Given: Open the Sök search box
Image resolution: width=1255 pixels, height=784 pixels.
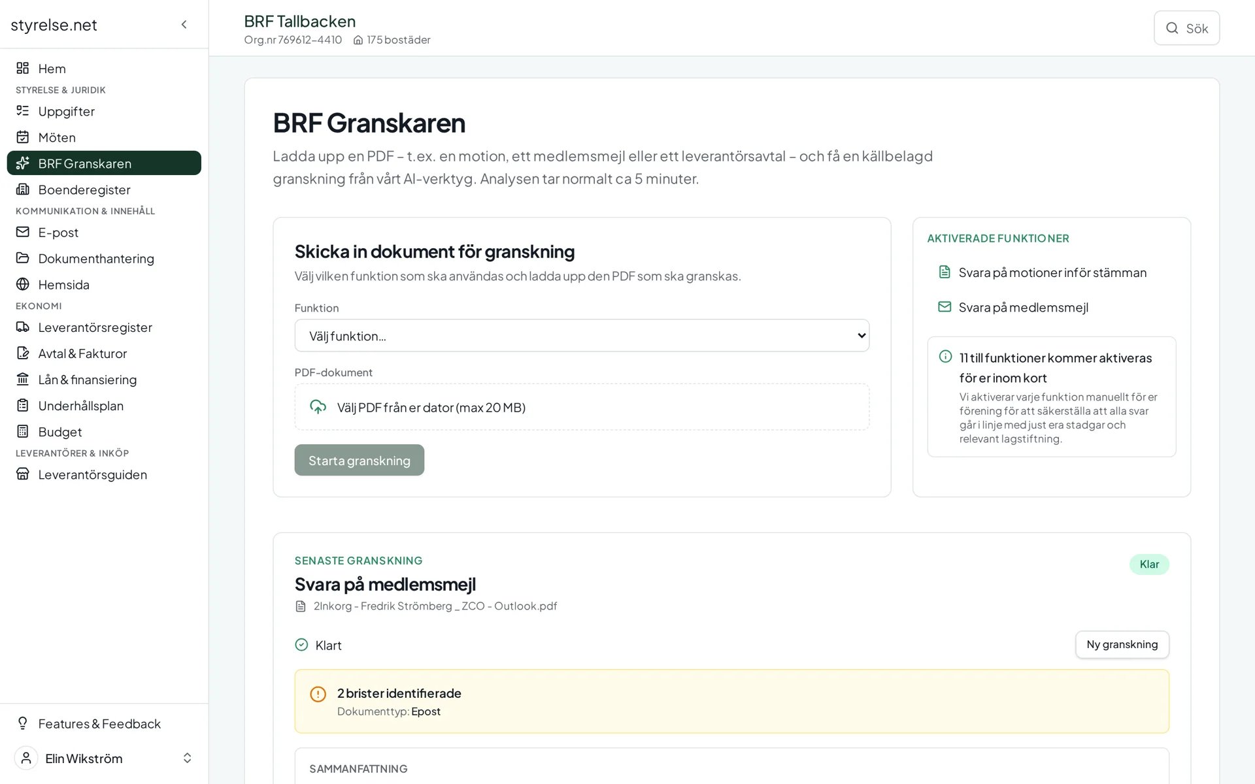Looking at the screenshot, I should 1186,28.
